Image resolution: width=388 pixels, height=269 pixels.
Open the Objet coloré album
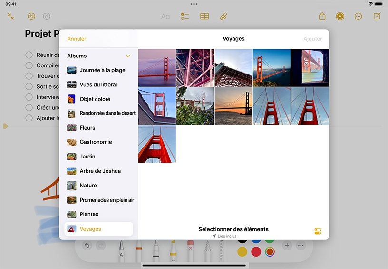point(99,99)
